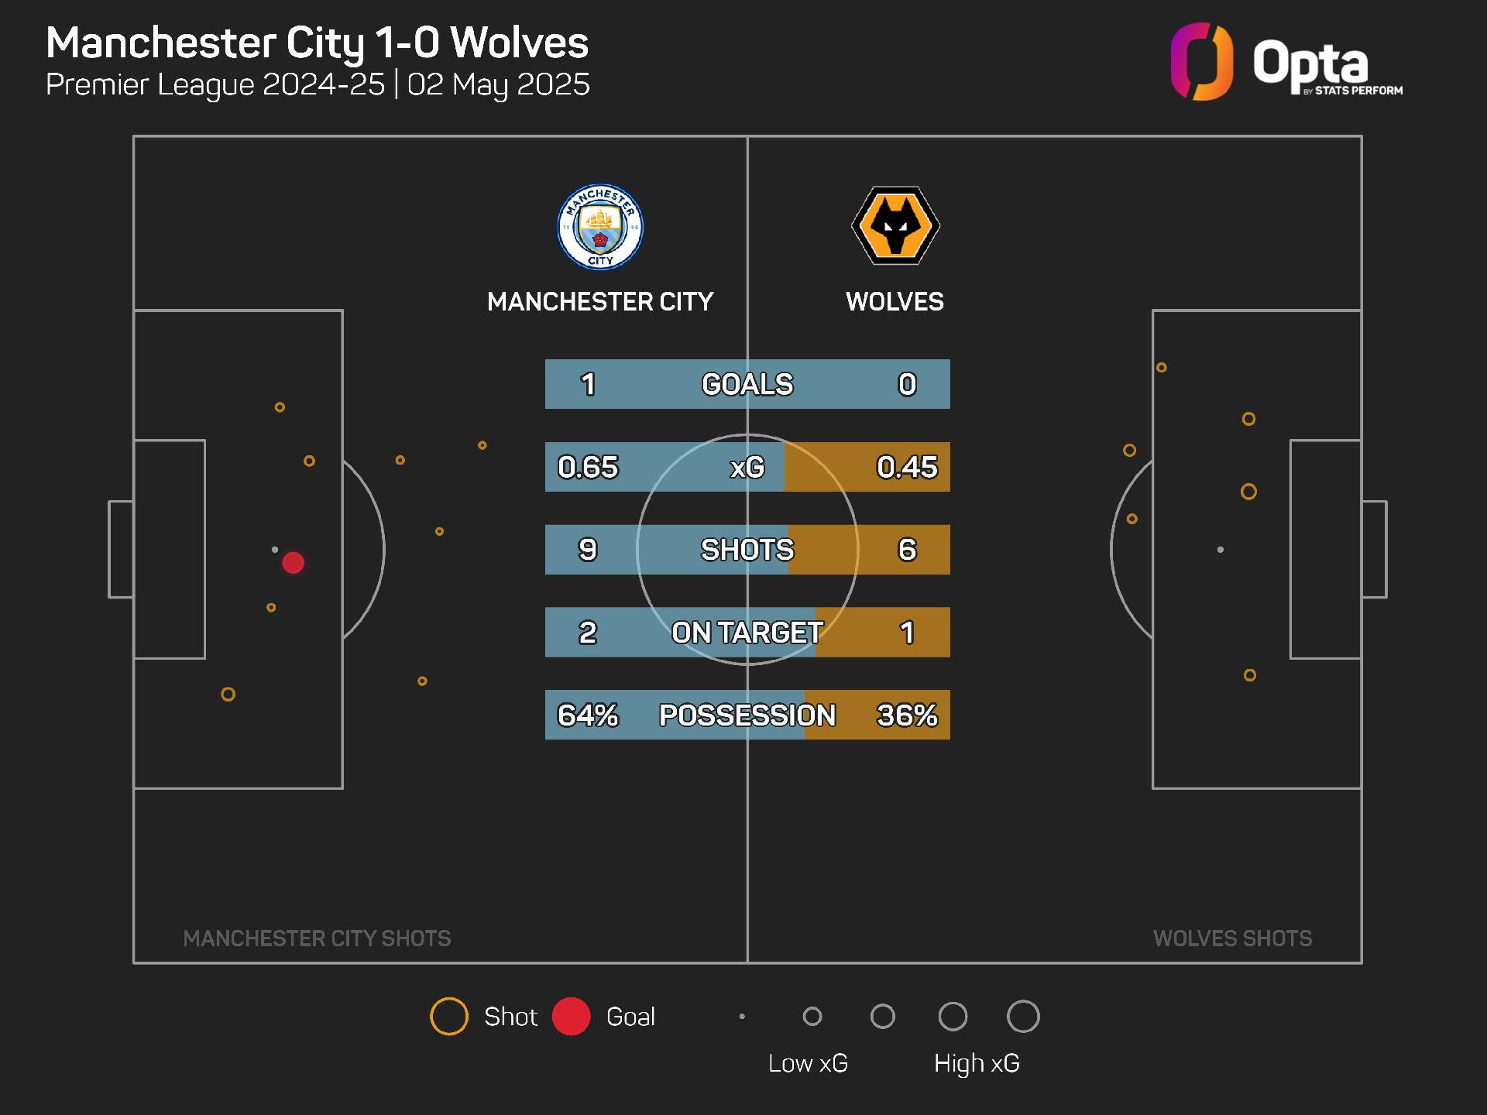Click the Premier League 2024-25 date subtitle
Screen dimensions: 1487x1115
tap(318, 84)
